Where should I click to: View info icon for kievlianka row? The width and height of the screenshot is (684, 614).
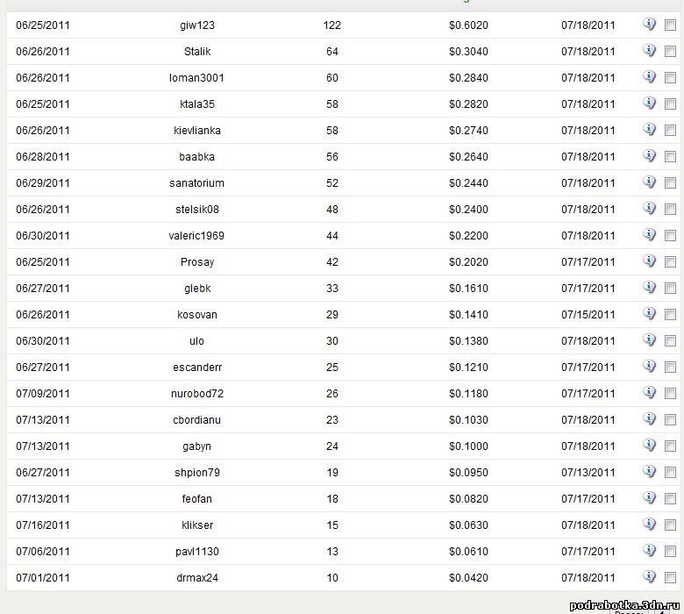[649, 130]
